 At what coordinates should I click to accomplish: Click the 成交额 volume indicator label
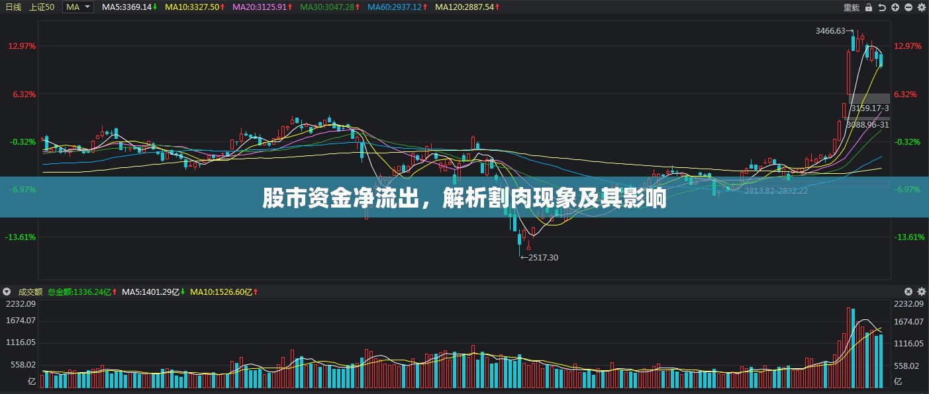coord(30,292)
